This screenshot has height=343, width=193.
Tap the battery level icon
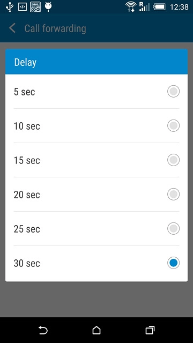pyautogui.click(x=159, y=7)
